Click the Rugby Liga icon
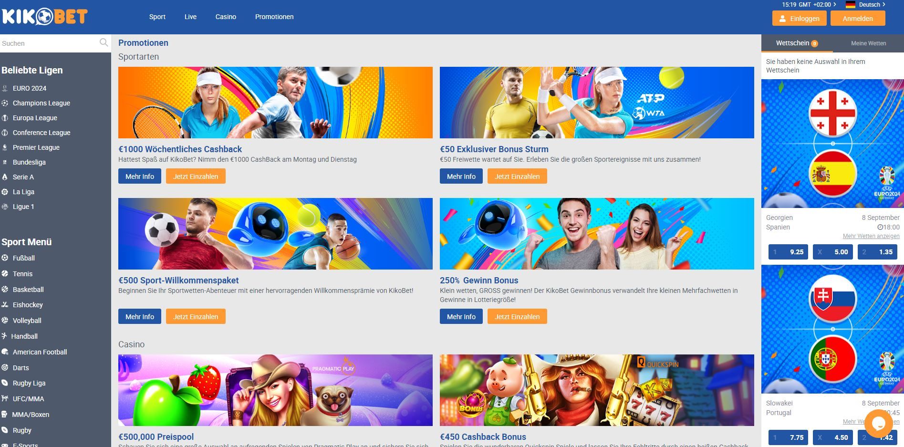This screenshot has width=904, height=447. click(5, 383)
